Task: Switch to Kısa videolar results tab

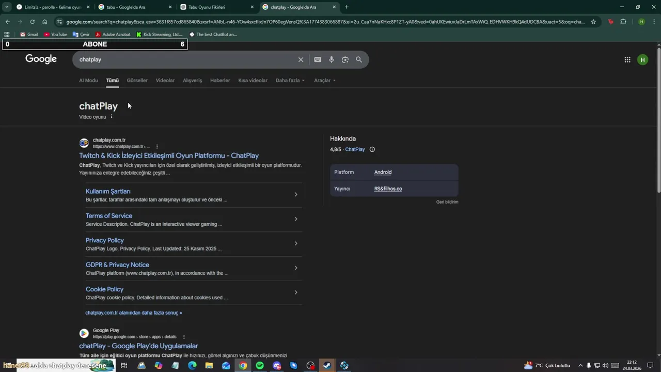Action: 253,80
